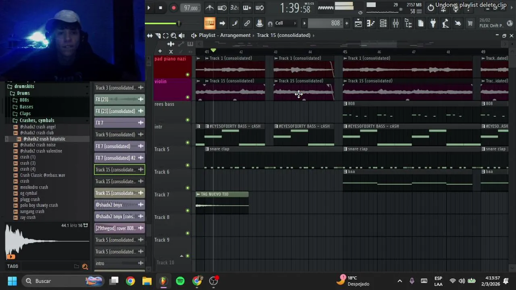Select the intro item in the picker
516x290 pixels.
(119, 263)
